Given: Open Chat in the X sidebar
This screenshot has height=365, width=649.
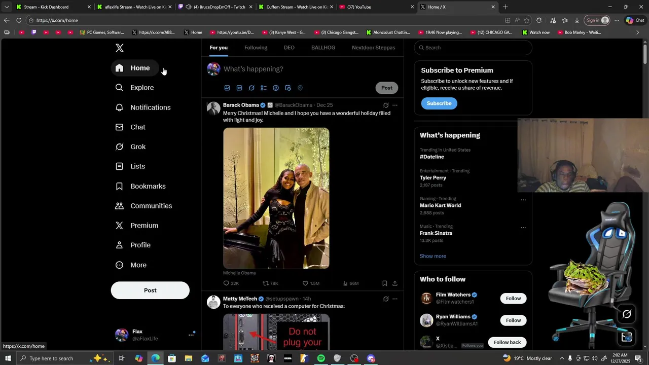Looking at the screenshot, I should click(131, 127).
